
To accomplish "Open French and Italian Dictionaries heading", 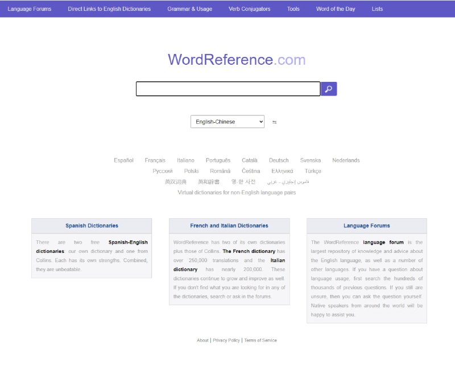I will [x=229, y=226].
